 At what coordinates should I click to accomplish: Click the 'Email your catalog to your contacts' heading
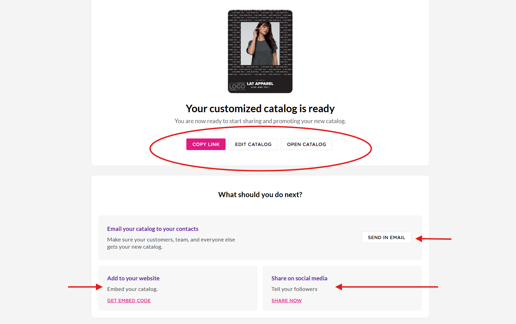153,229
